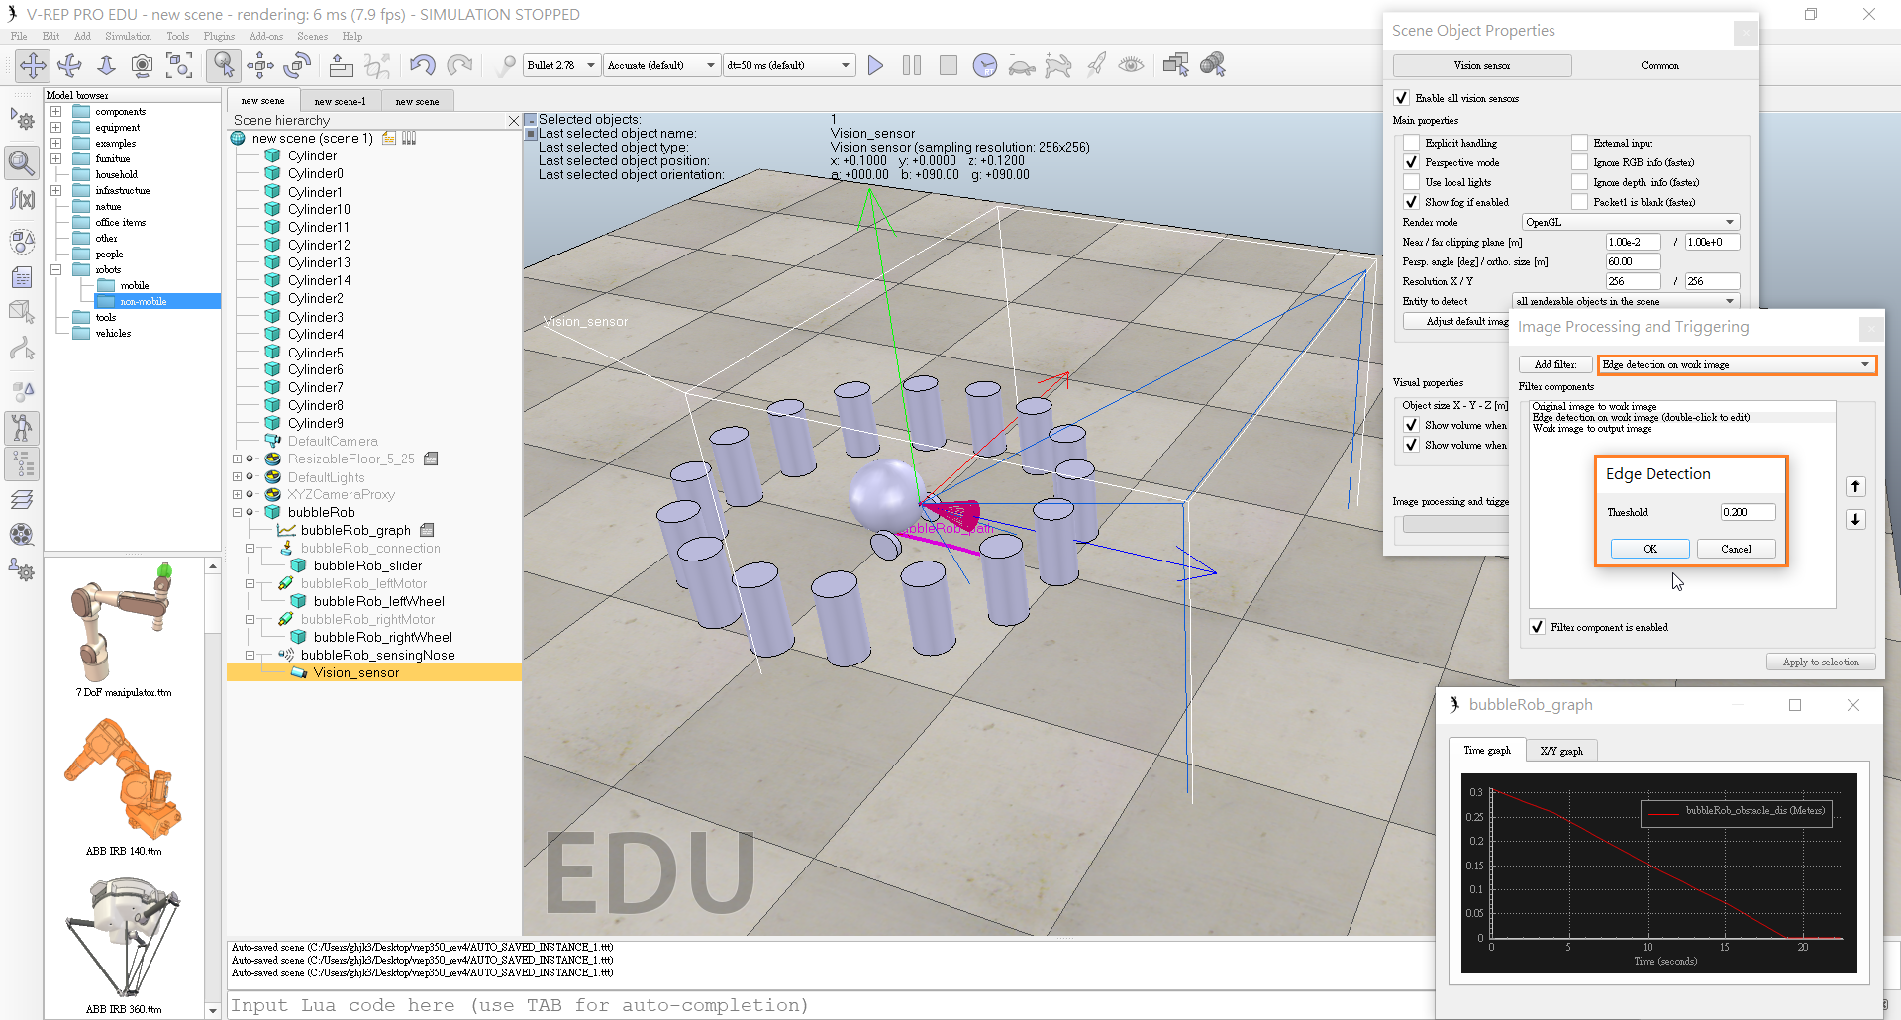Move filter component up with arrow
This screenshot has height=1020, width=1901.
pyautogui.click(x=1855, y=486)
